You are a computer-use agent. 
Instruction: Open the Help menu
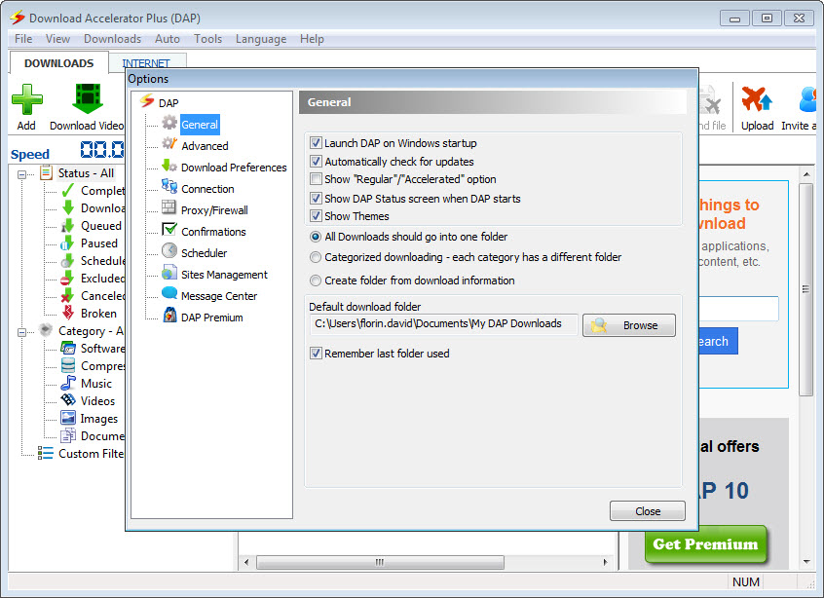tap(312, 39)
